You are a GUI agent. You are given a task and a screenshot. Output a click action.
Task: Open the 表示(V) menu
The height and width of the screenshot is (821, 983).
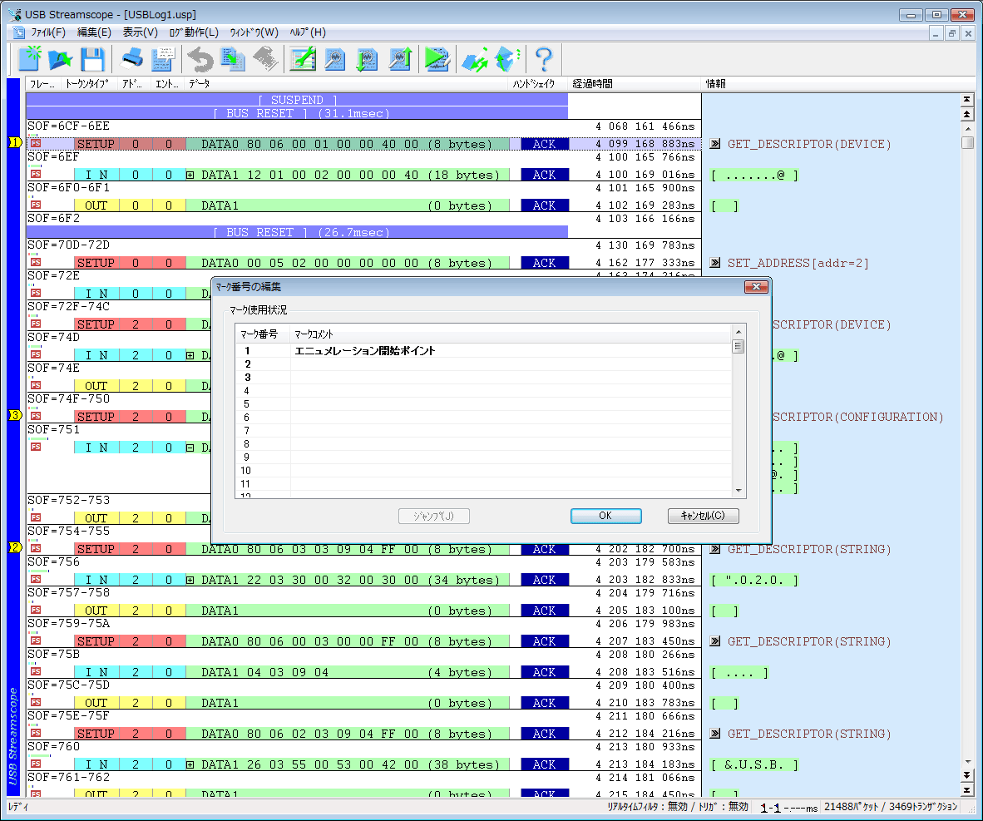click(x=140, y=32)
